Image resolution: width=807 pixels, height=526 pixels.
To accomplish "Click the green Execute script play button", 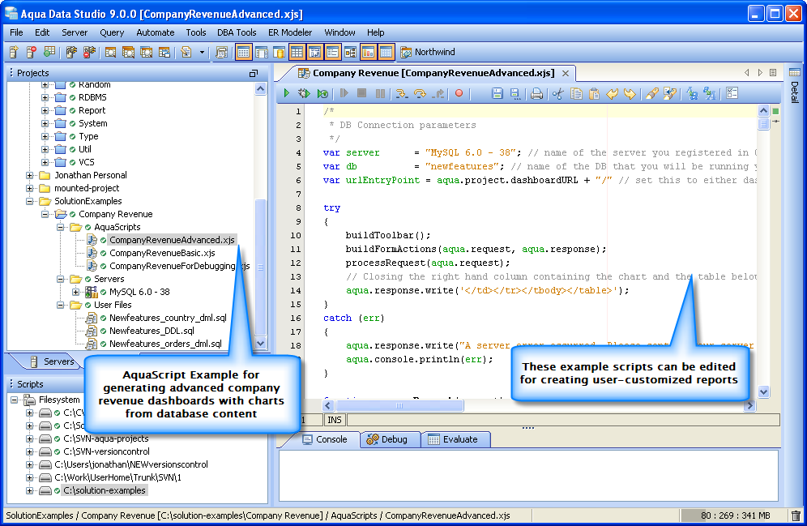I will 286,94.
